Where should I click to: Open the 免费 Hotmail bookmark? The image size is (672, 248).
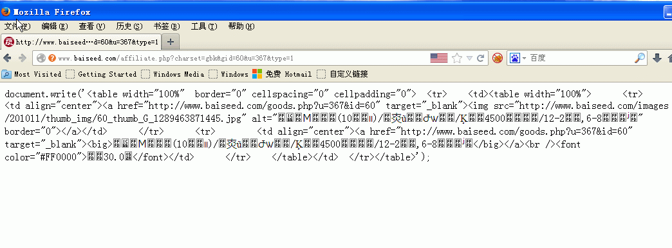[x=282, y=74]
